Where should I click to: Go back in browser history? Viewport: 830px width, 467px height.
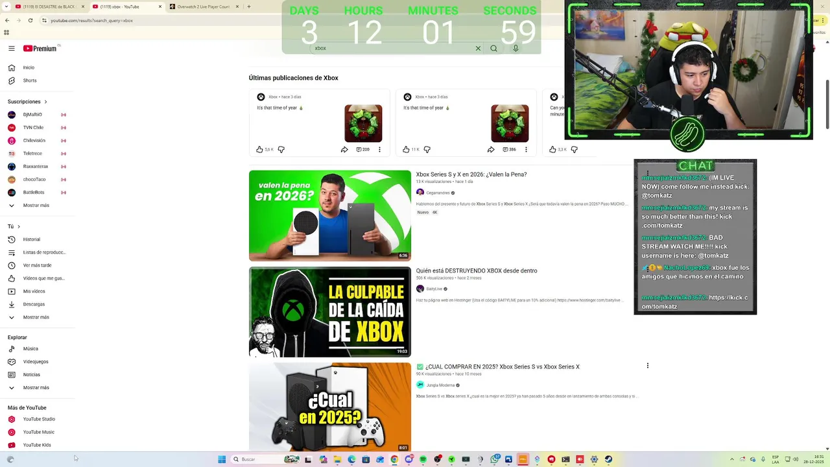[6, 20]
